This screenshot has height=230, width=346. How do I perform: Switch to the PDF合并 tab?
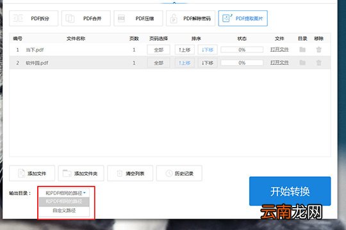(x=86, y=19)
